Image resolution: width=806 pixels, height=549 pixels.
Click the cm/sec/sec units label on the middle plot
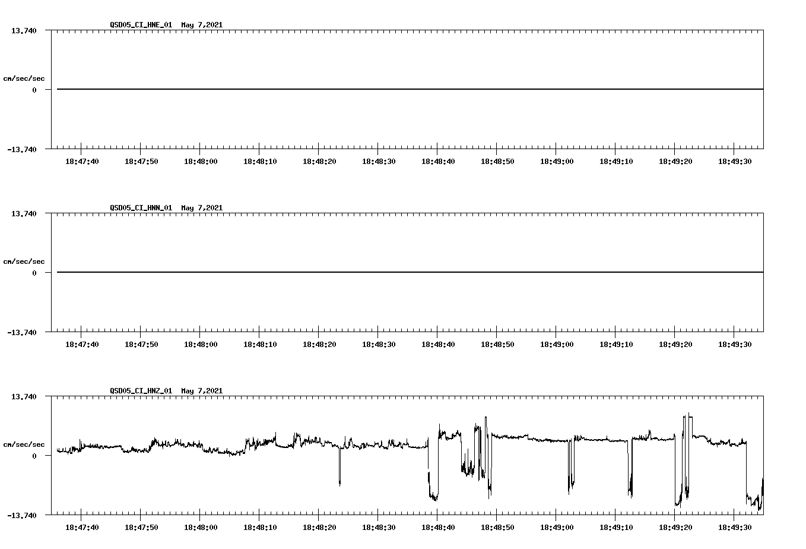point(24,261)
